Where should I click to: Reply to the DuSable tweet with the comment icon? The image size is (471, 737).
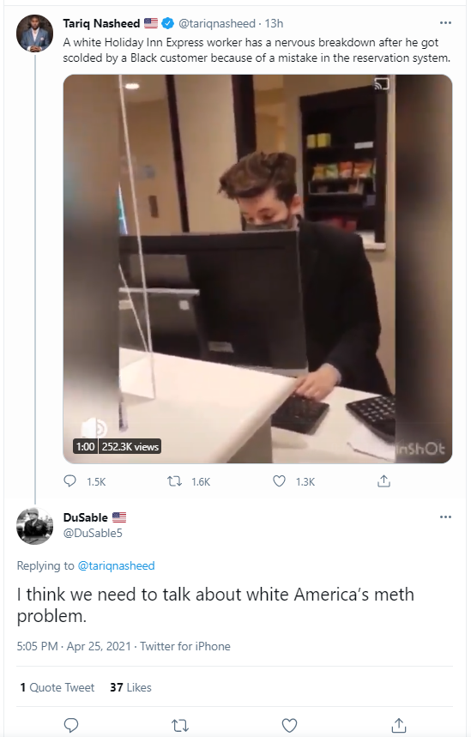coord(71,725)
